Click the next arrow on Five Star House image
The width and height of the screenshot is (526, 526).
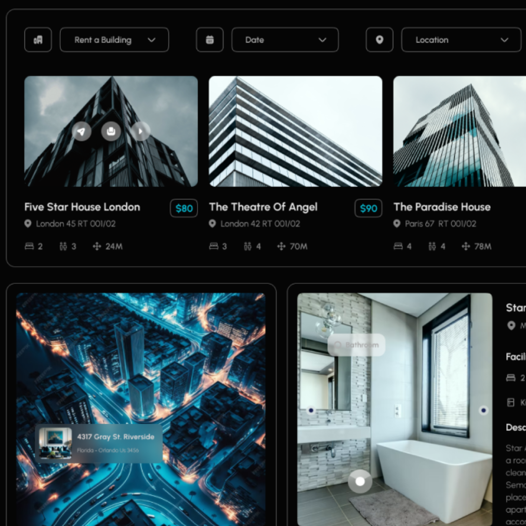(140, 131)
